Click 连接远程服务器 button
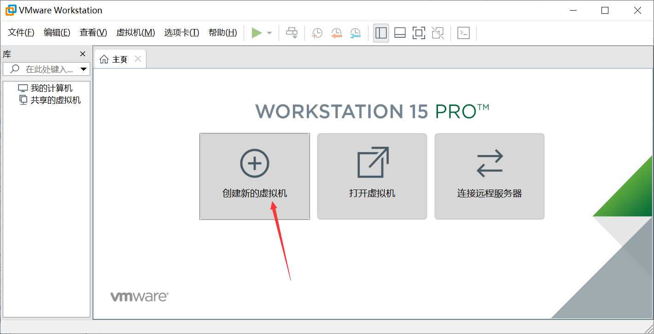 [x=490, y=177]
